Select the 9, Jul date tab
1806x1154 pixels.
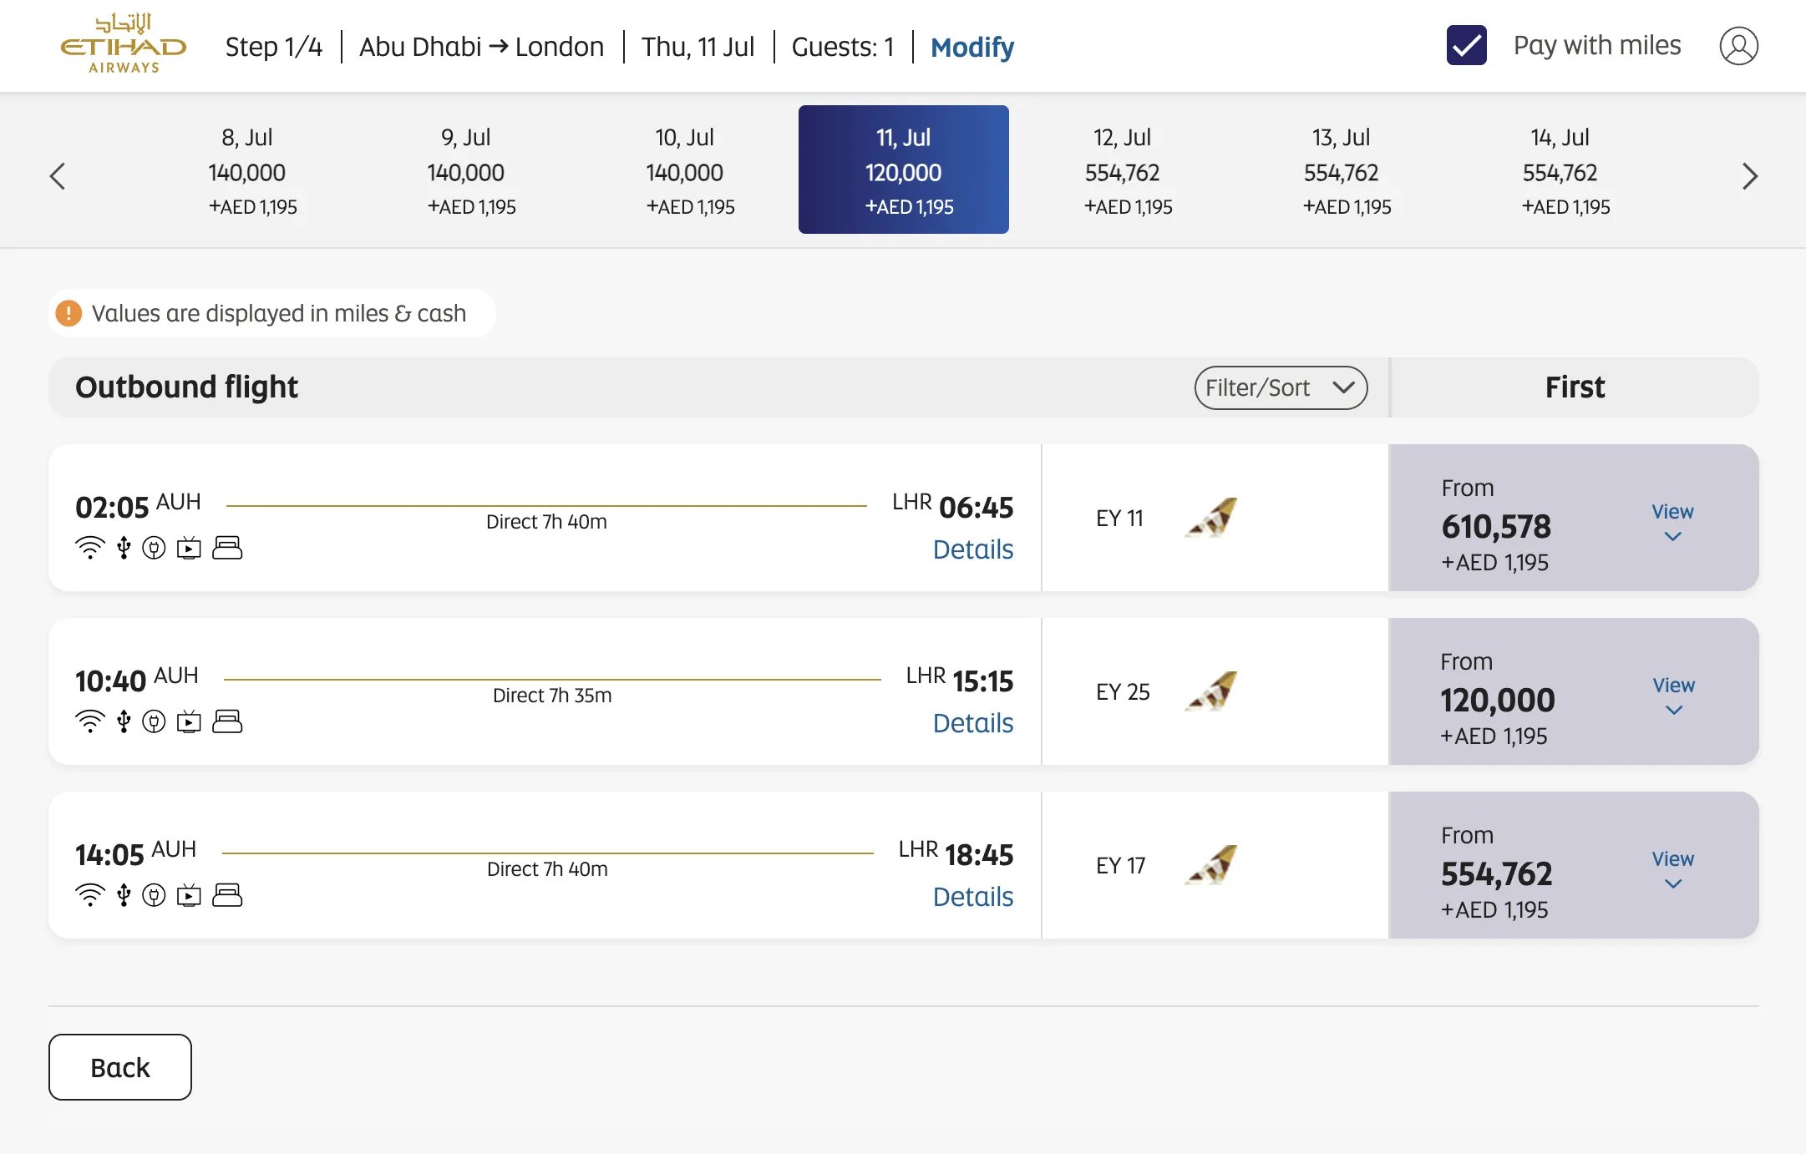(466, 170)
